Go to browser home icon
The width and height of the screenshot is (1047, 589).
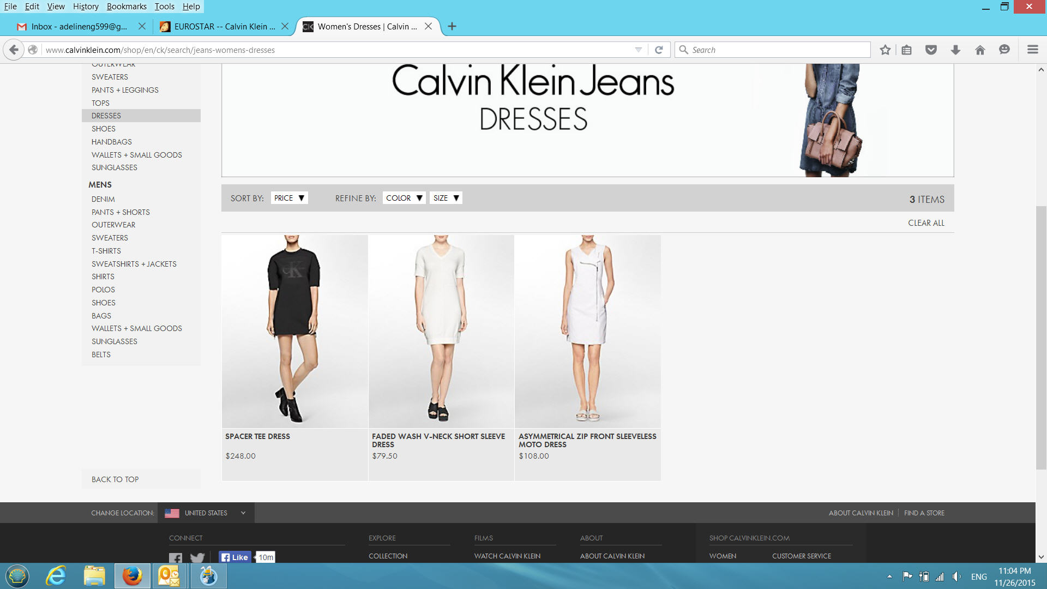[x=980, y=50]
